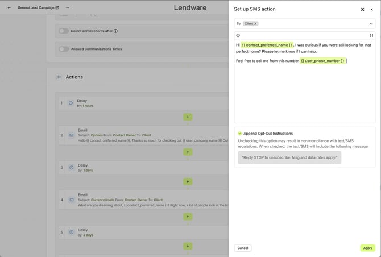Toggle Do not enroll records after
381x257 pixels.
coord(64,31)
